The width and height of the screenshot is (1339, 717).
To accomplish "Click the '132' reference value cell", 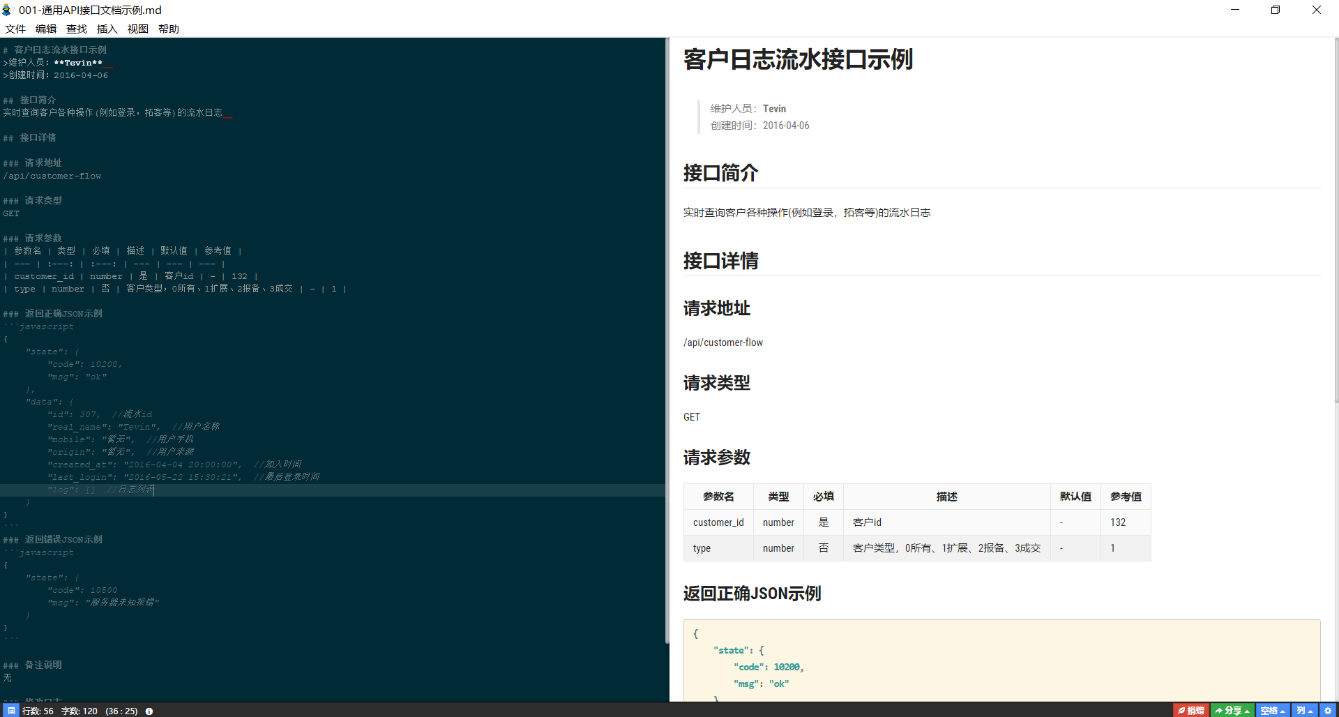I will (1126, 522).
